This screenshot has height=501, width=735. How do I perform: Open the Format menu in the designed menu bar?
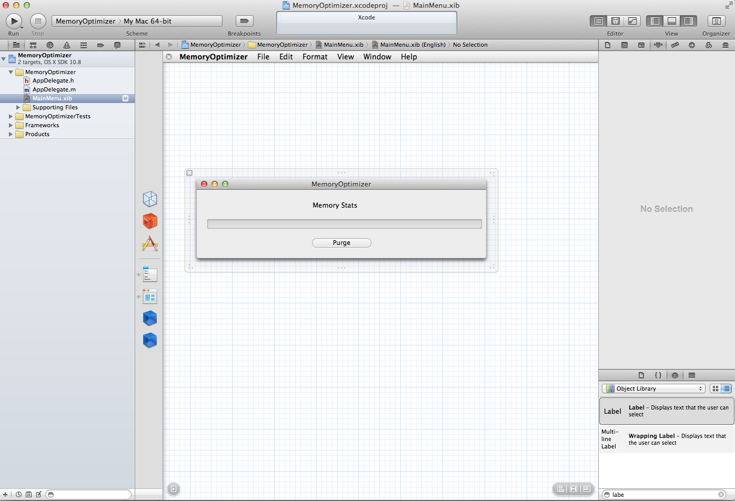click(315, 57)
